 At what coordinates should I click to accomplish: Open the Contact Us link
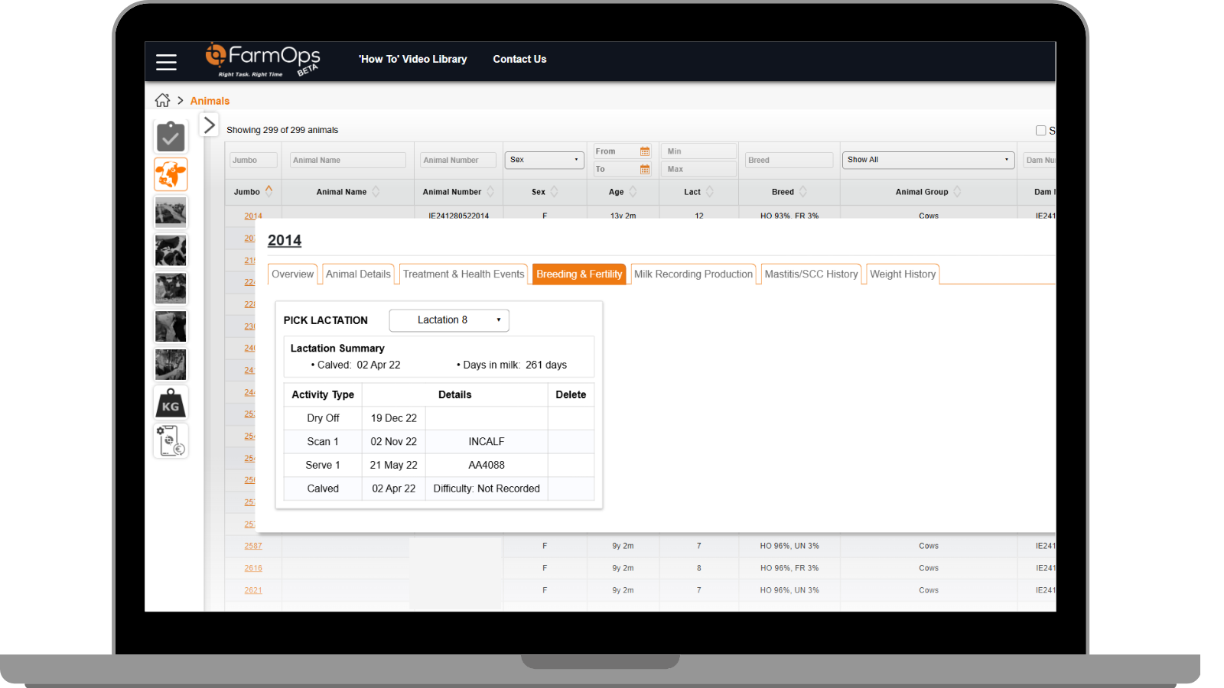point(519,59)
